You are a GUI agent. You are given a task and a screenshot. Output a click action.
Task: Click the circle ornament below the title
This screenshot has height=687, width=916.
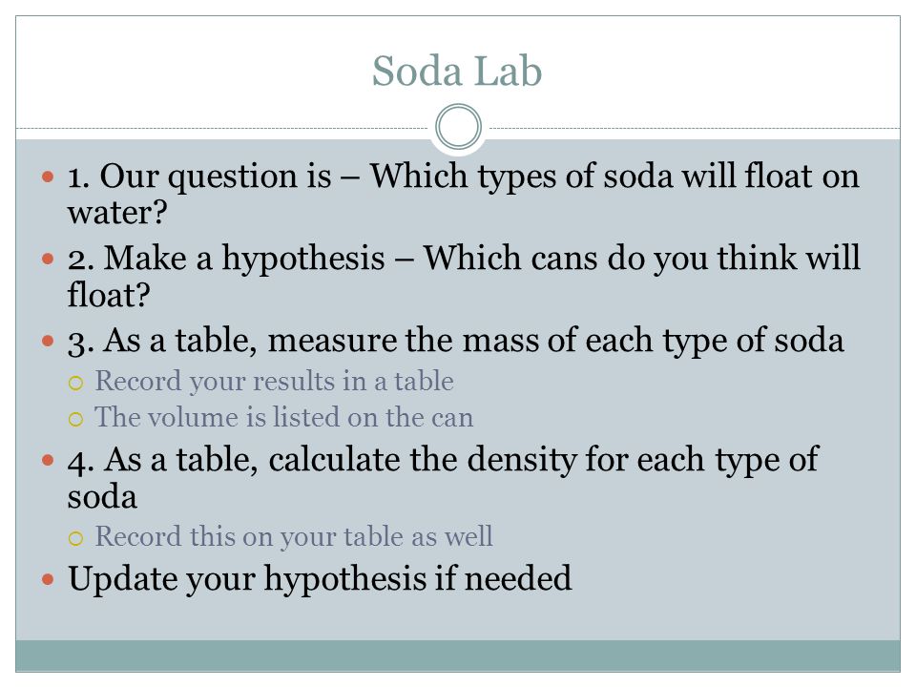click(459, 127)
